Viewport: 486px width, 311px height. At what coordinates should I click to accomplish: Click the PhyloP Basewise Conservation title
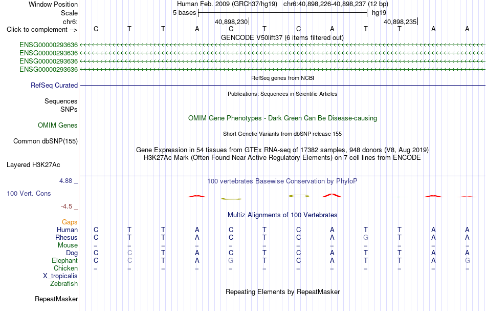[x=282, y=181]
